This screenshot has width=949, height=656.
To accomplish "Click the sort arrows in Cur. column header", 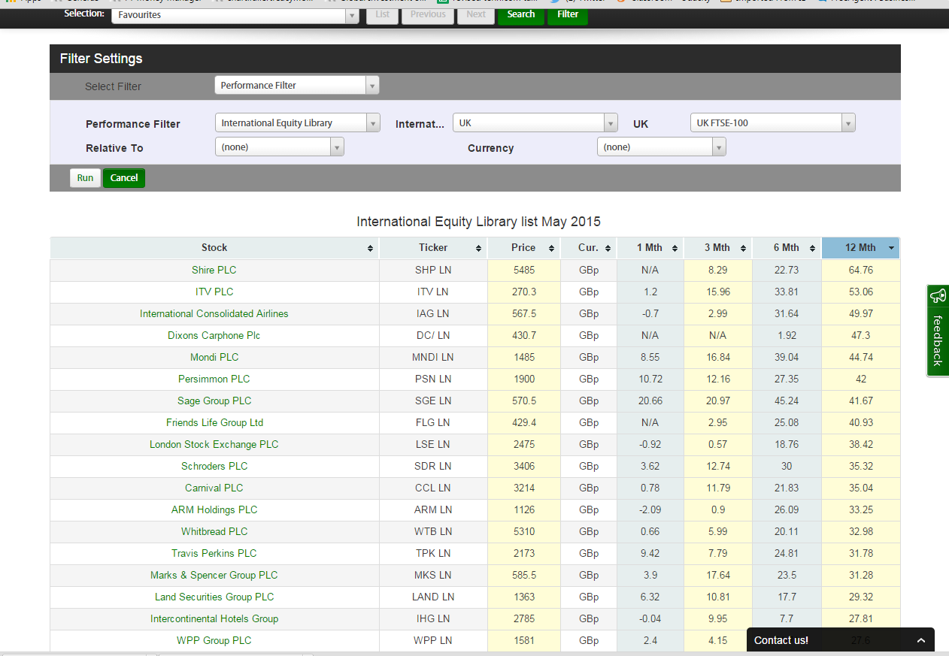I will point(608,248).
